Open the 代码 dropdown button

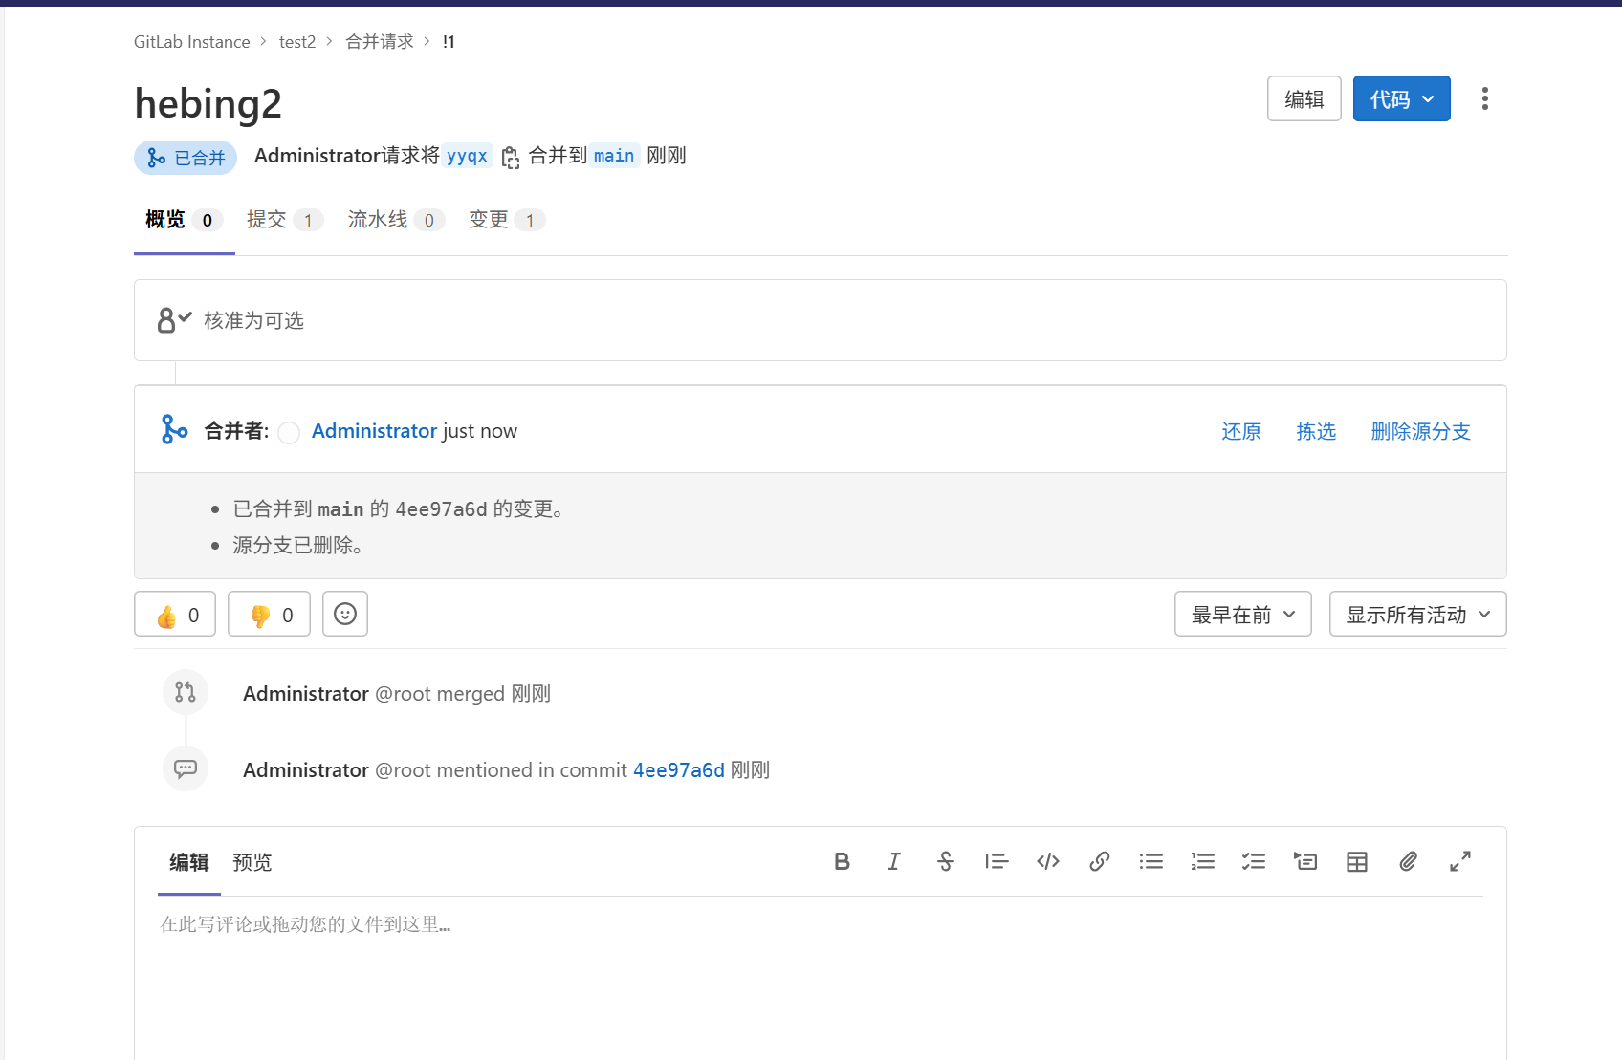[x=1401, y=98]
